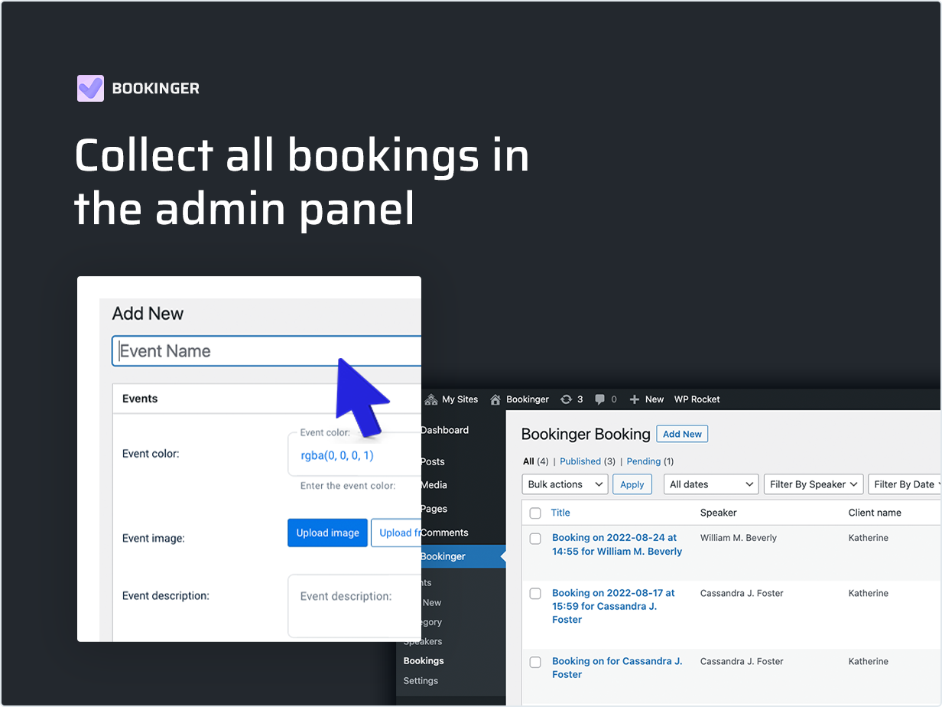Open the Filter By Speaker dropdown
942x707 pixels.
814,484
